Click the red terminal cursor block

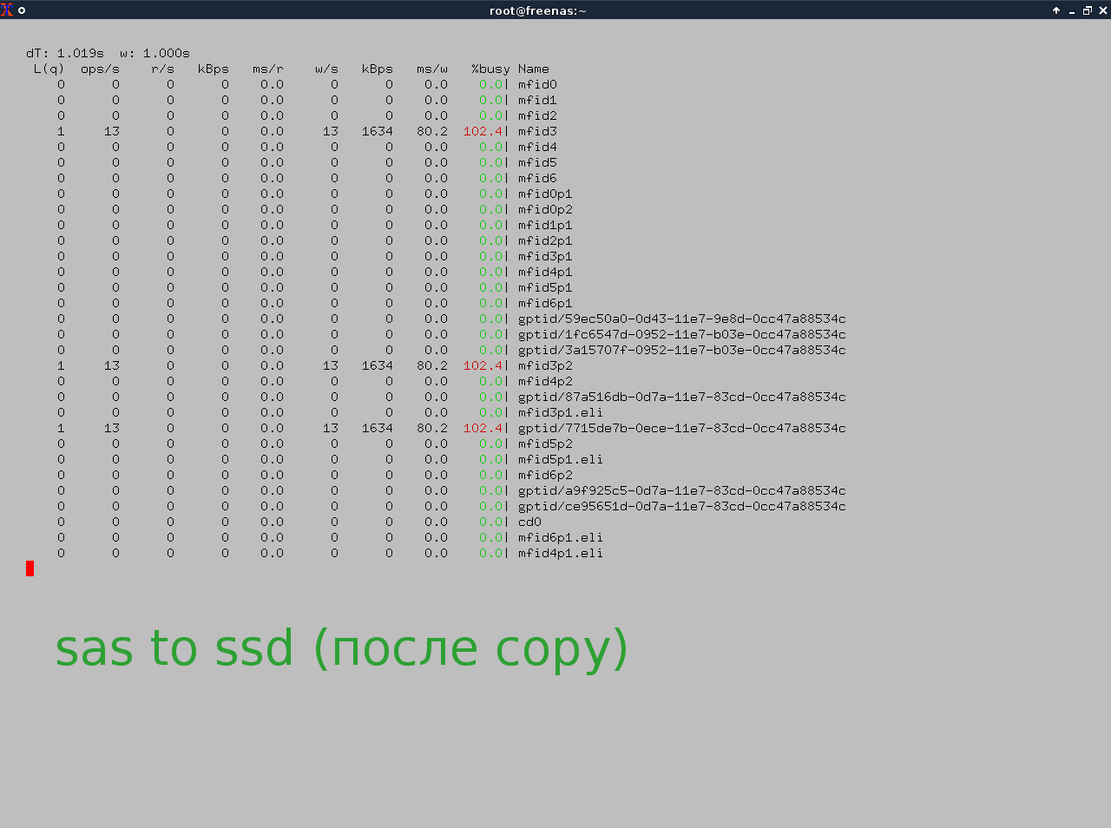pyautogui.click(x=30, y=568)
